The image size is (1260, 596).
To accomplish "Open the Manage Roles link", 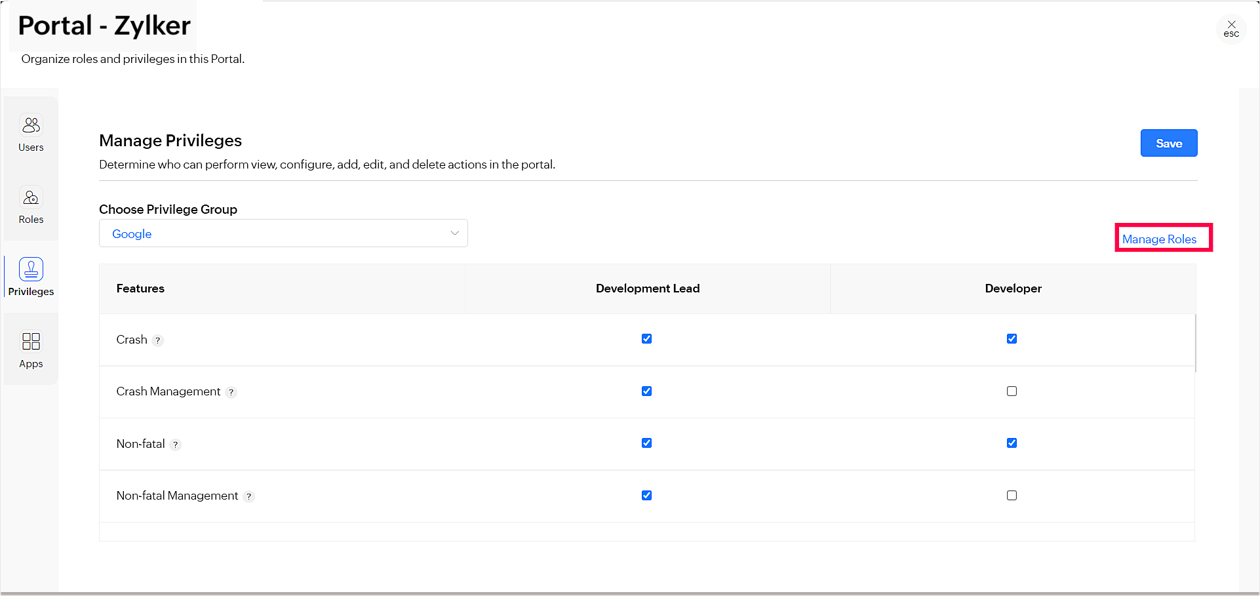I will (x=1159, y=239).
